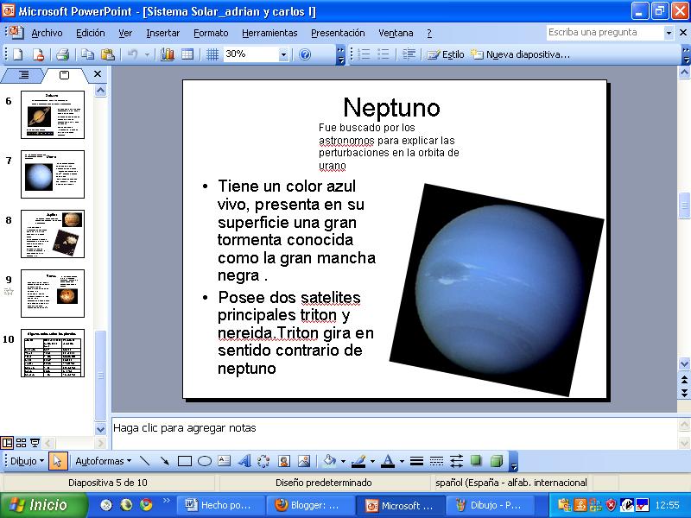This screenshot has width=691, height=518.
Task: Choose dash style
Action: [436, 461]
